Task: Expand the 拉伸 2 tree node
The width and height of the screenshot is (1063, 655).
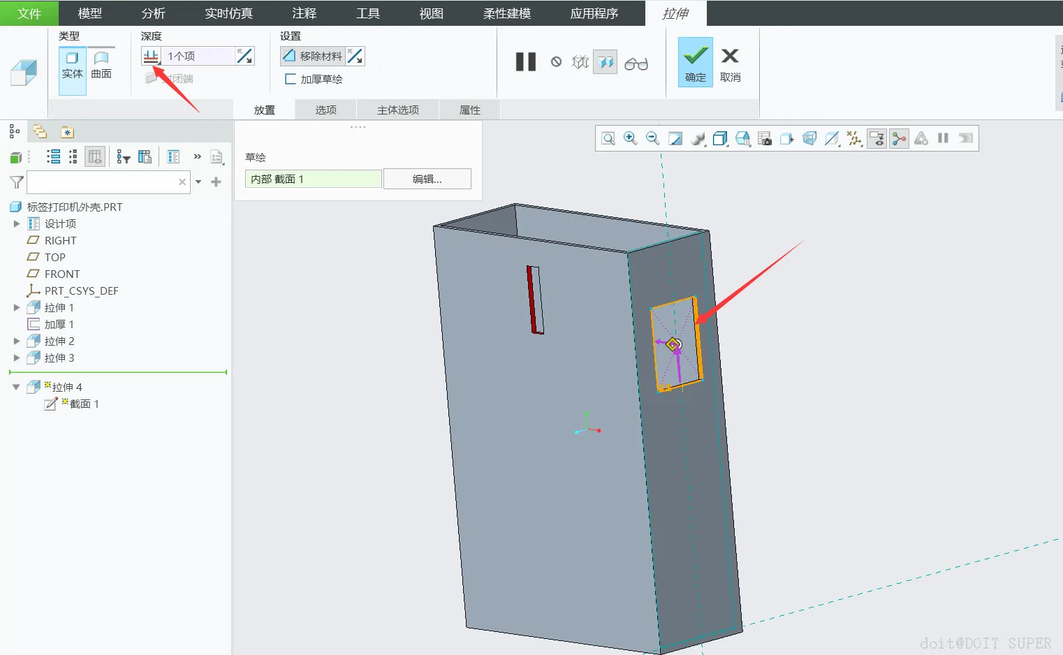Action: point(17,341)
